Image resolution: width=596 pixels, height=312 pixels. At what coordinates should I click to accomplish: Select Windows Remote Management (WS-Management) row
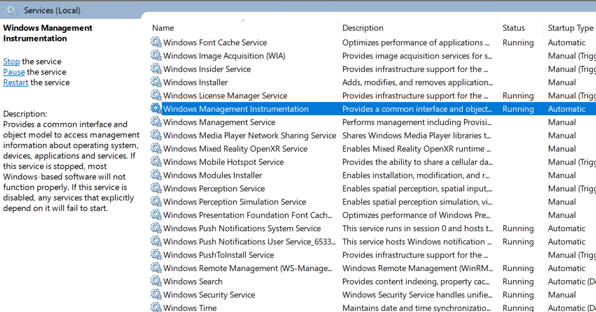[x=373, y=268]
